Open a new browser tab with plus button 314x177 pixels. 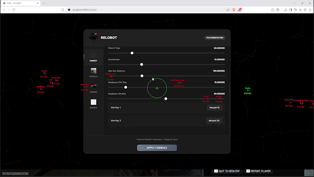pos(43,3)
